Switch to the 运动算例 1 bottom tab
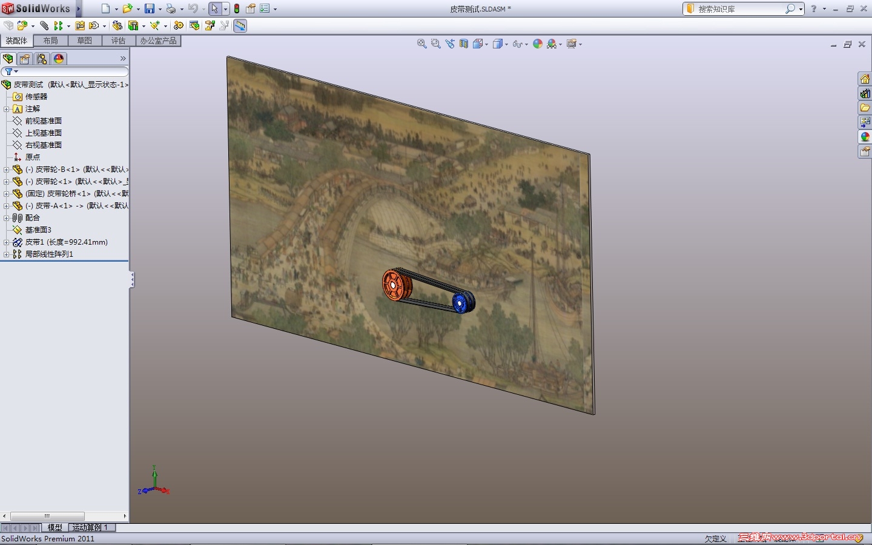The height and width of the screenshot is (545, 872). coord(91,527)
